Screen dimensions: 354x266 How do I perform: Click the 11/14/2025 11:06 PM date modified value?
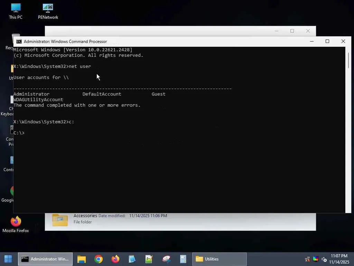[148, 215]
